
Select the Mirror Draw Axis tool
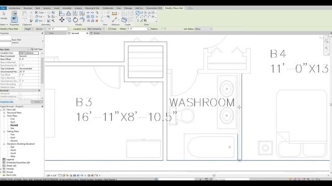click(x=82, y=13)
